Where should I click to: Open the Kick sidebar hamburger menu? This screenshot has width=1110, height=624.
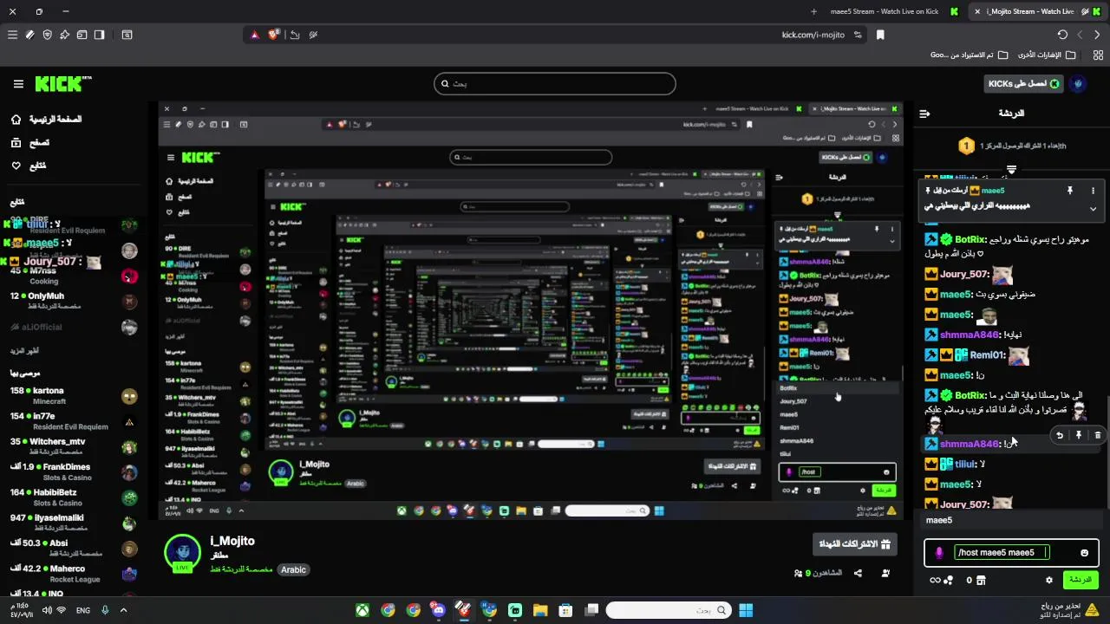[18, 84]
